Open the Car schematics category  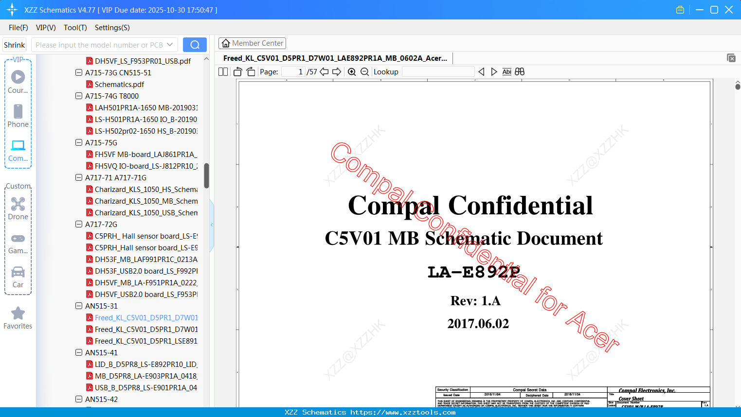[18, 277]
